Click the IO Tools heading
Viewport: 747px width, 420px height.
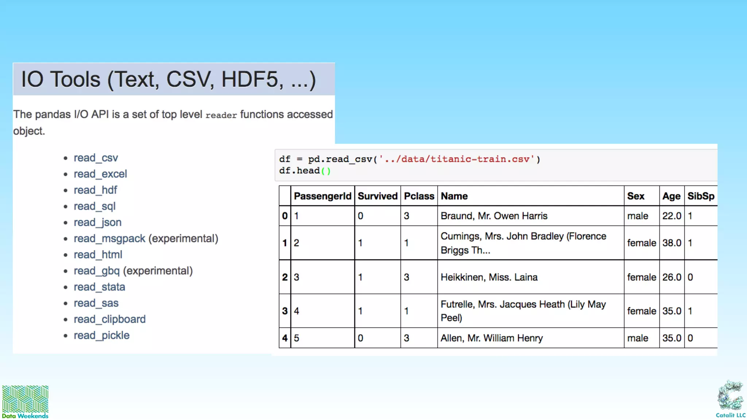169,79
